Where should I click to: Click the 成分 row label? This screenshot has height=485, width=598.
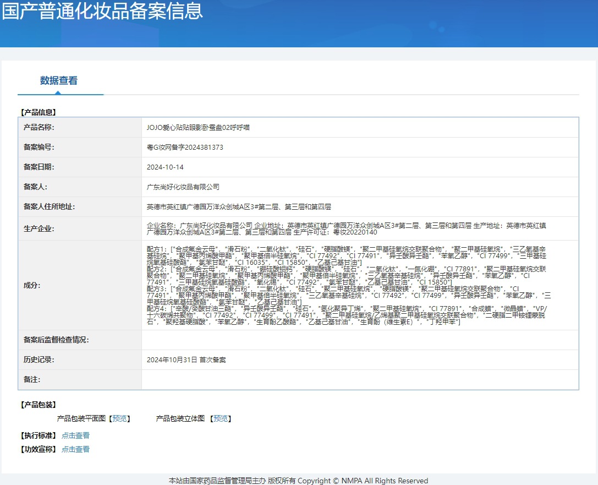[x=32, y=285]
